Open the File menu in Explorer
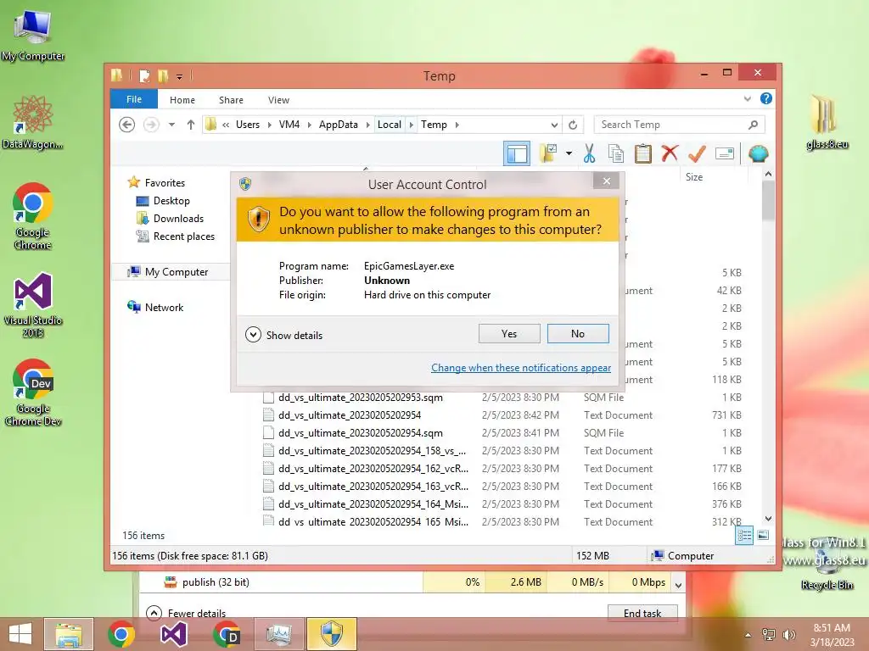The height and width of the screenshot is (651, 869). [x=134, y=99]
